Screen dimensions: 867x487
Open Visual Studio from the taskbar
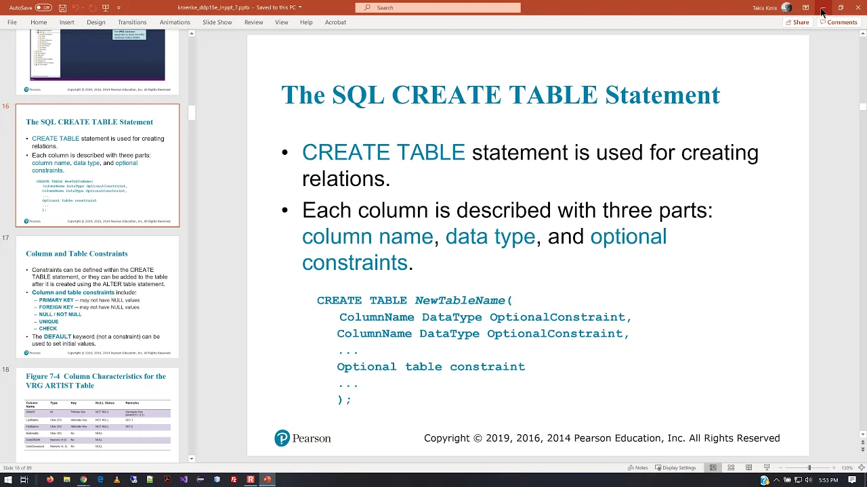[x=184, y=480]
